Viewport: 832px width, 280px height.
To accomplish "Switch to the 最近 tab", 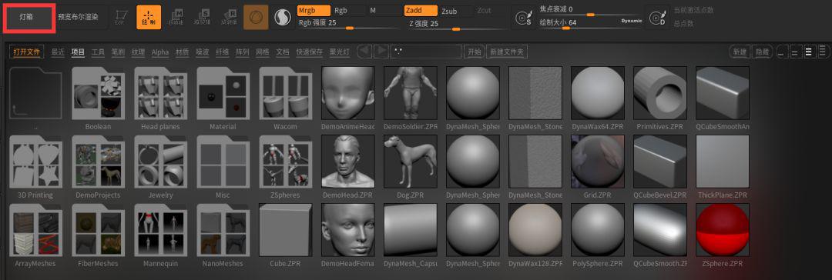I will click(58, 52).
